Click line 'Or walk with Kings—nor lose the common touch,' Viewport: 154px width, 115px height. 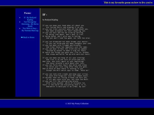pyautogui.click(x=67, y=76)
